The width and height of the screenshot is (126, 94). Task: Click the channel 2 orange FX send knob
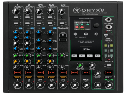[x=27, y=61]
